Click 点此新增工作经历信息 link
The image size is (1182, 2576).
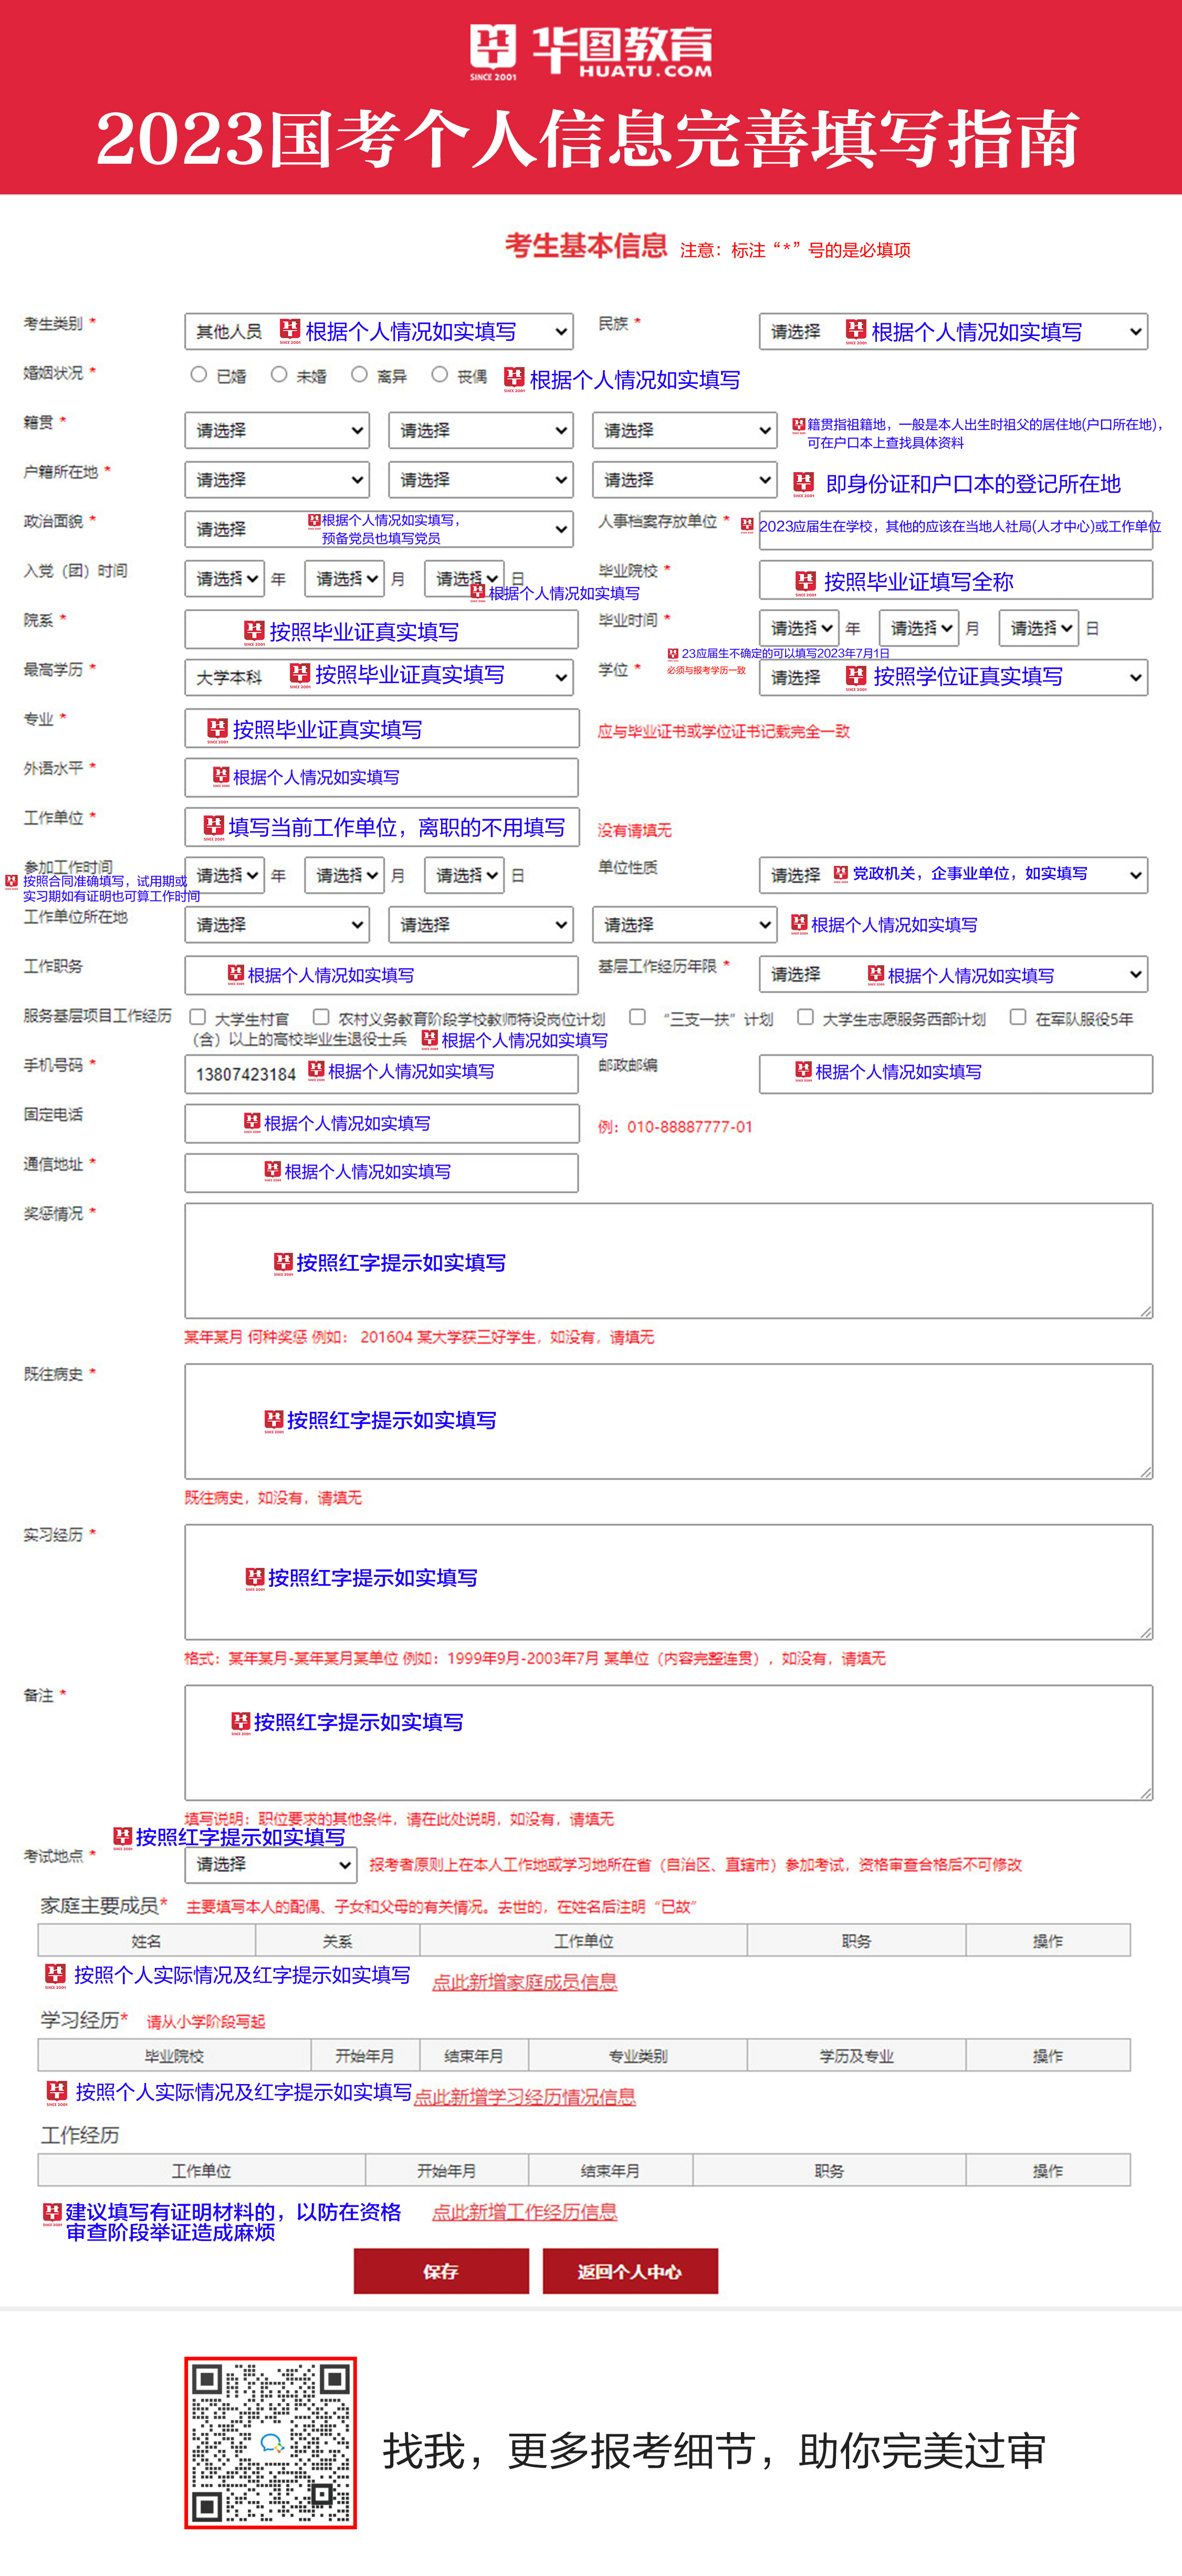(x=525, y=2212)
